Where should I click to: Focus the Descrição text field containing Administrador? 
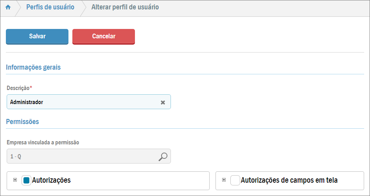coord(82,102)
